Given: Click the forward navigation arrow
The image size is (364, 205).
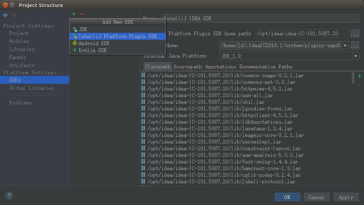Looking at the screenshot, I should pos(14,15).
